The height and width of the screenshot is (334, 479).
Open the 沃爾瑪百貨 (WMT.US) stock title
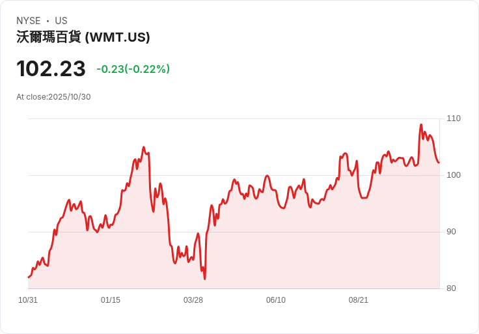tap(83, 37)
